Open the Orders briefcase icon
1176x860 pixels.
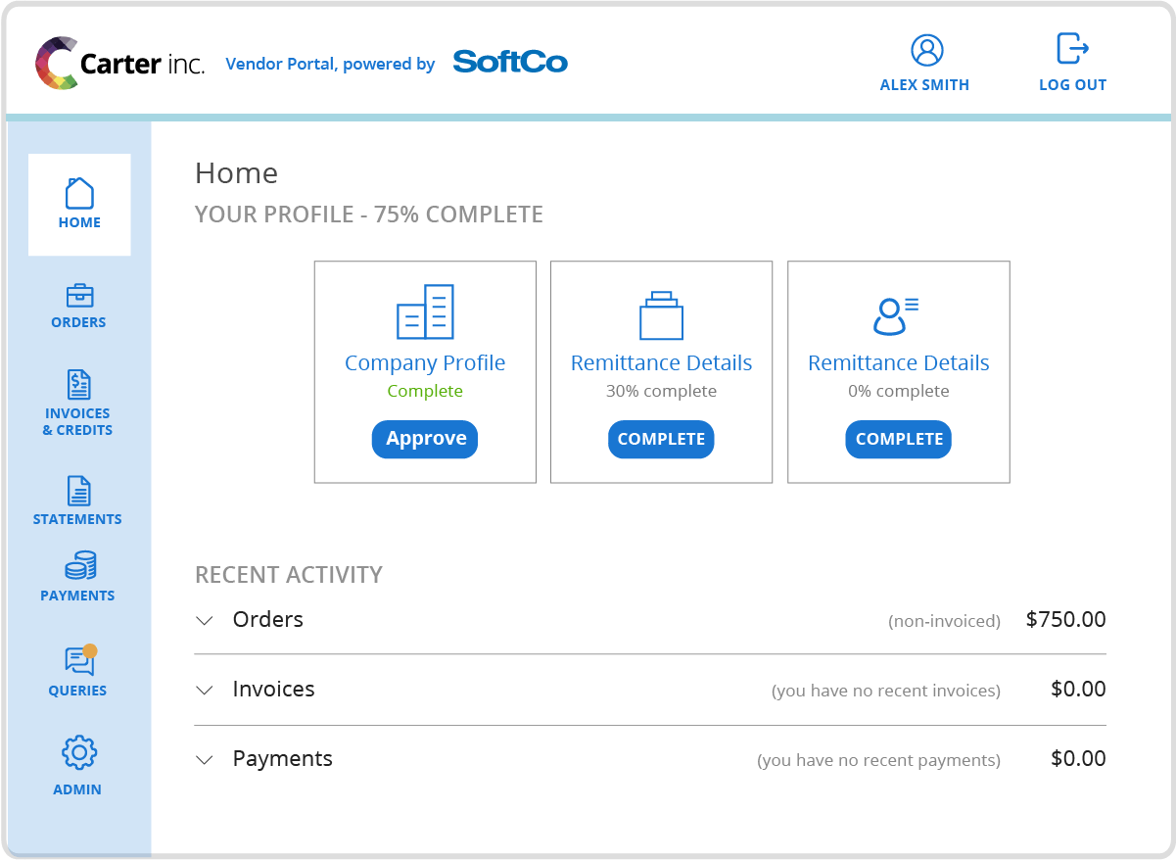coord(78,294)
